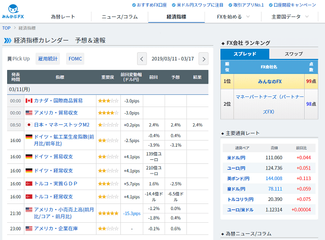Open the トルコ・経常収支 indicator link
This screenshot has width=325, height=240.
click(53, 196)
